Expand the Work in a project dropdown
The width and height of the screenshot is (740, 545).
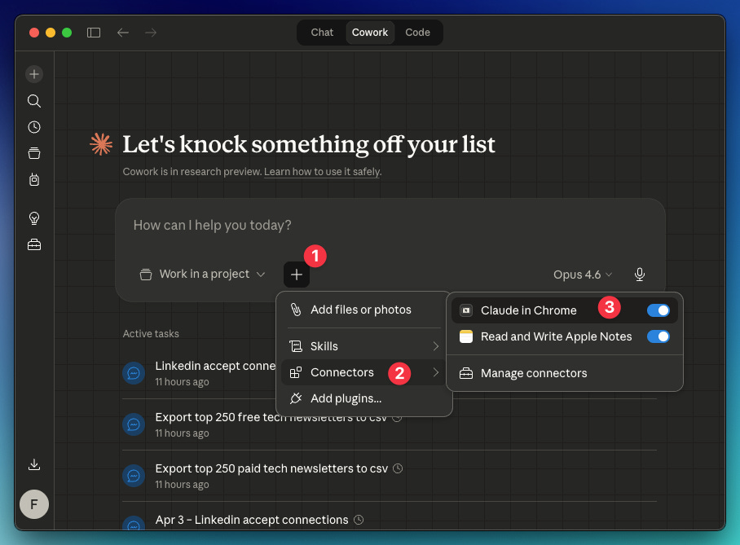(x=202, y=275)
